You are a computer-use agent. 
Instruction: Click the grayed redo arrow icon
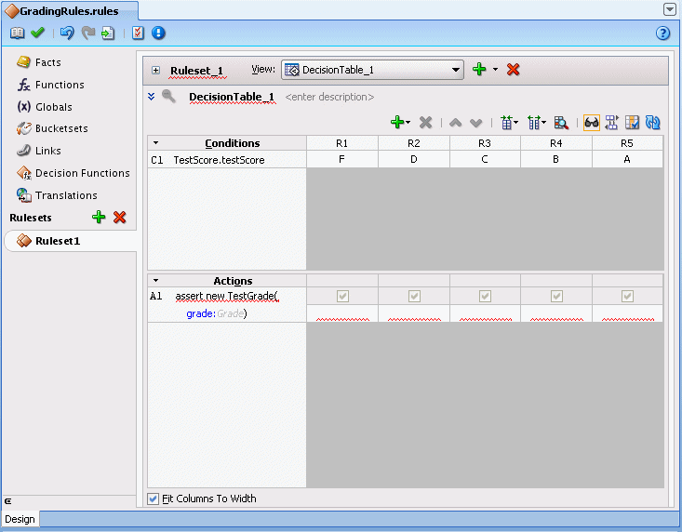click(88, 33)
